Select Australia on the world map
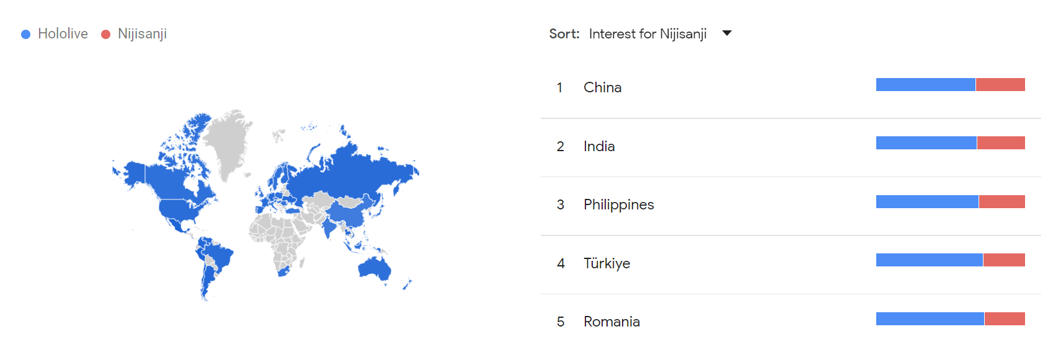Screen dimensions: 1048x355 pos(374,268)
